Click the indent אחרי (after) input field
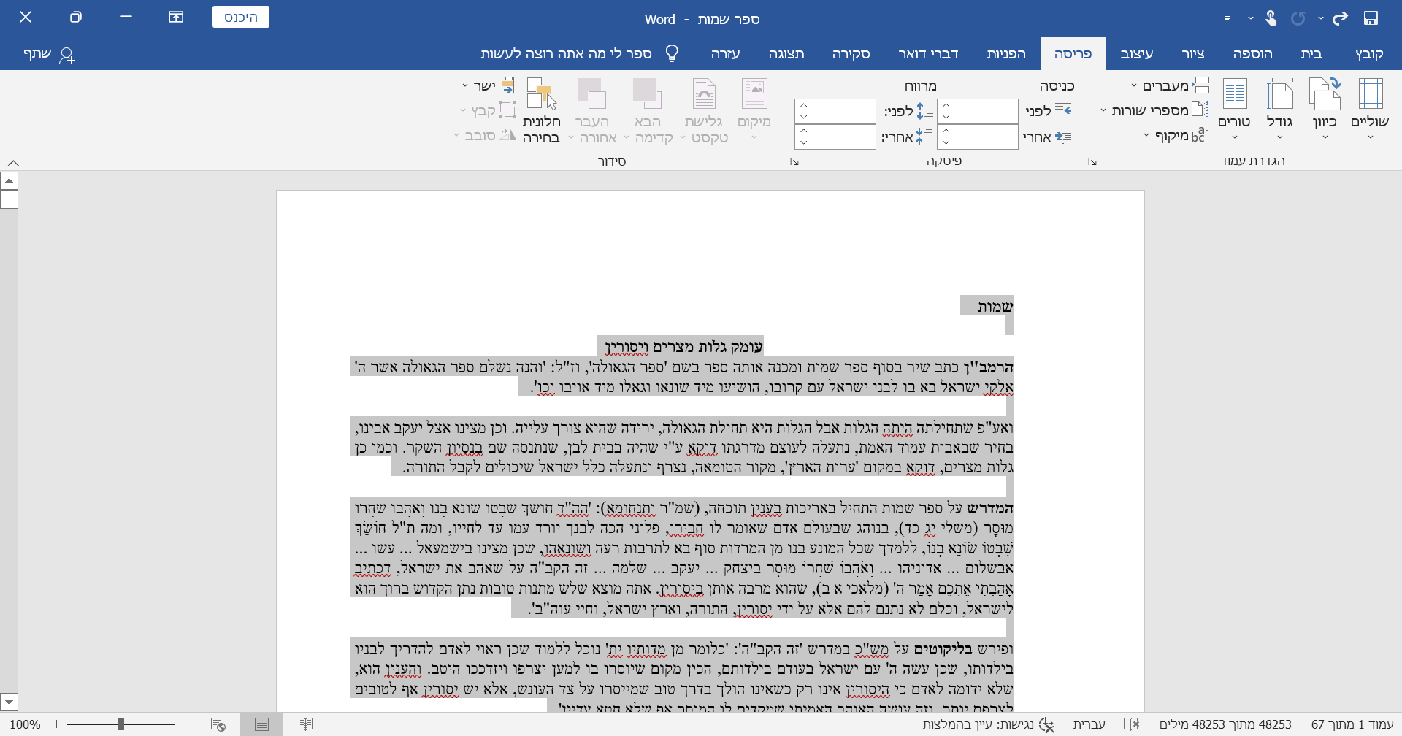The width and height of the screenshot is (1402, 736). pyautogui.click(x=978, y=137)
